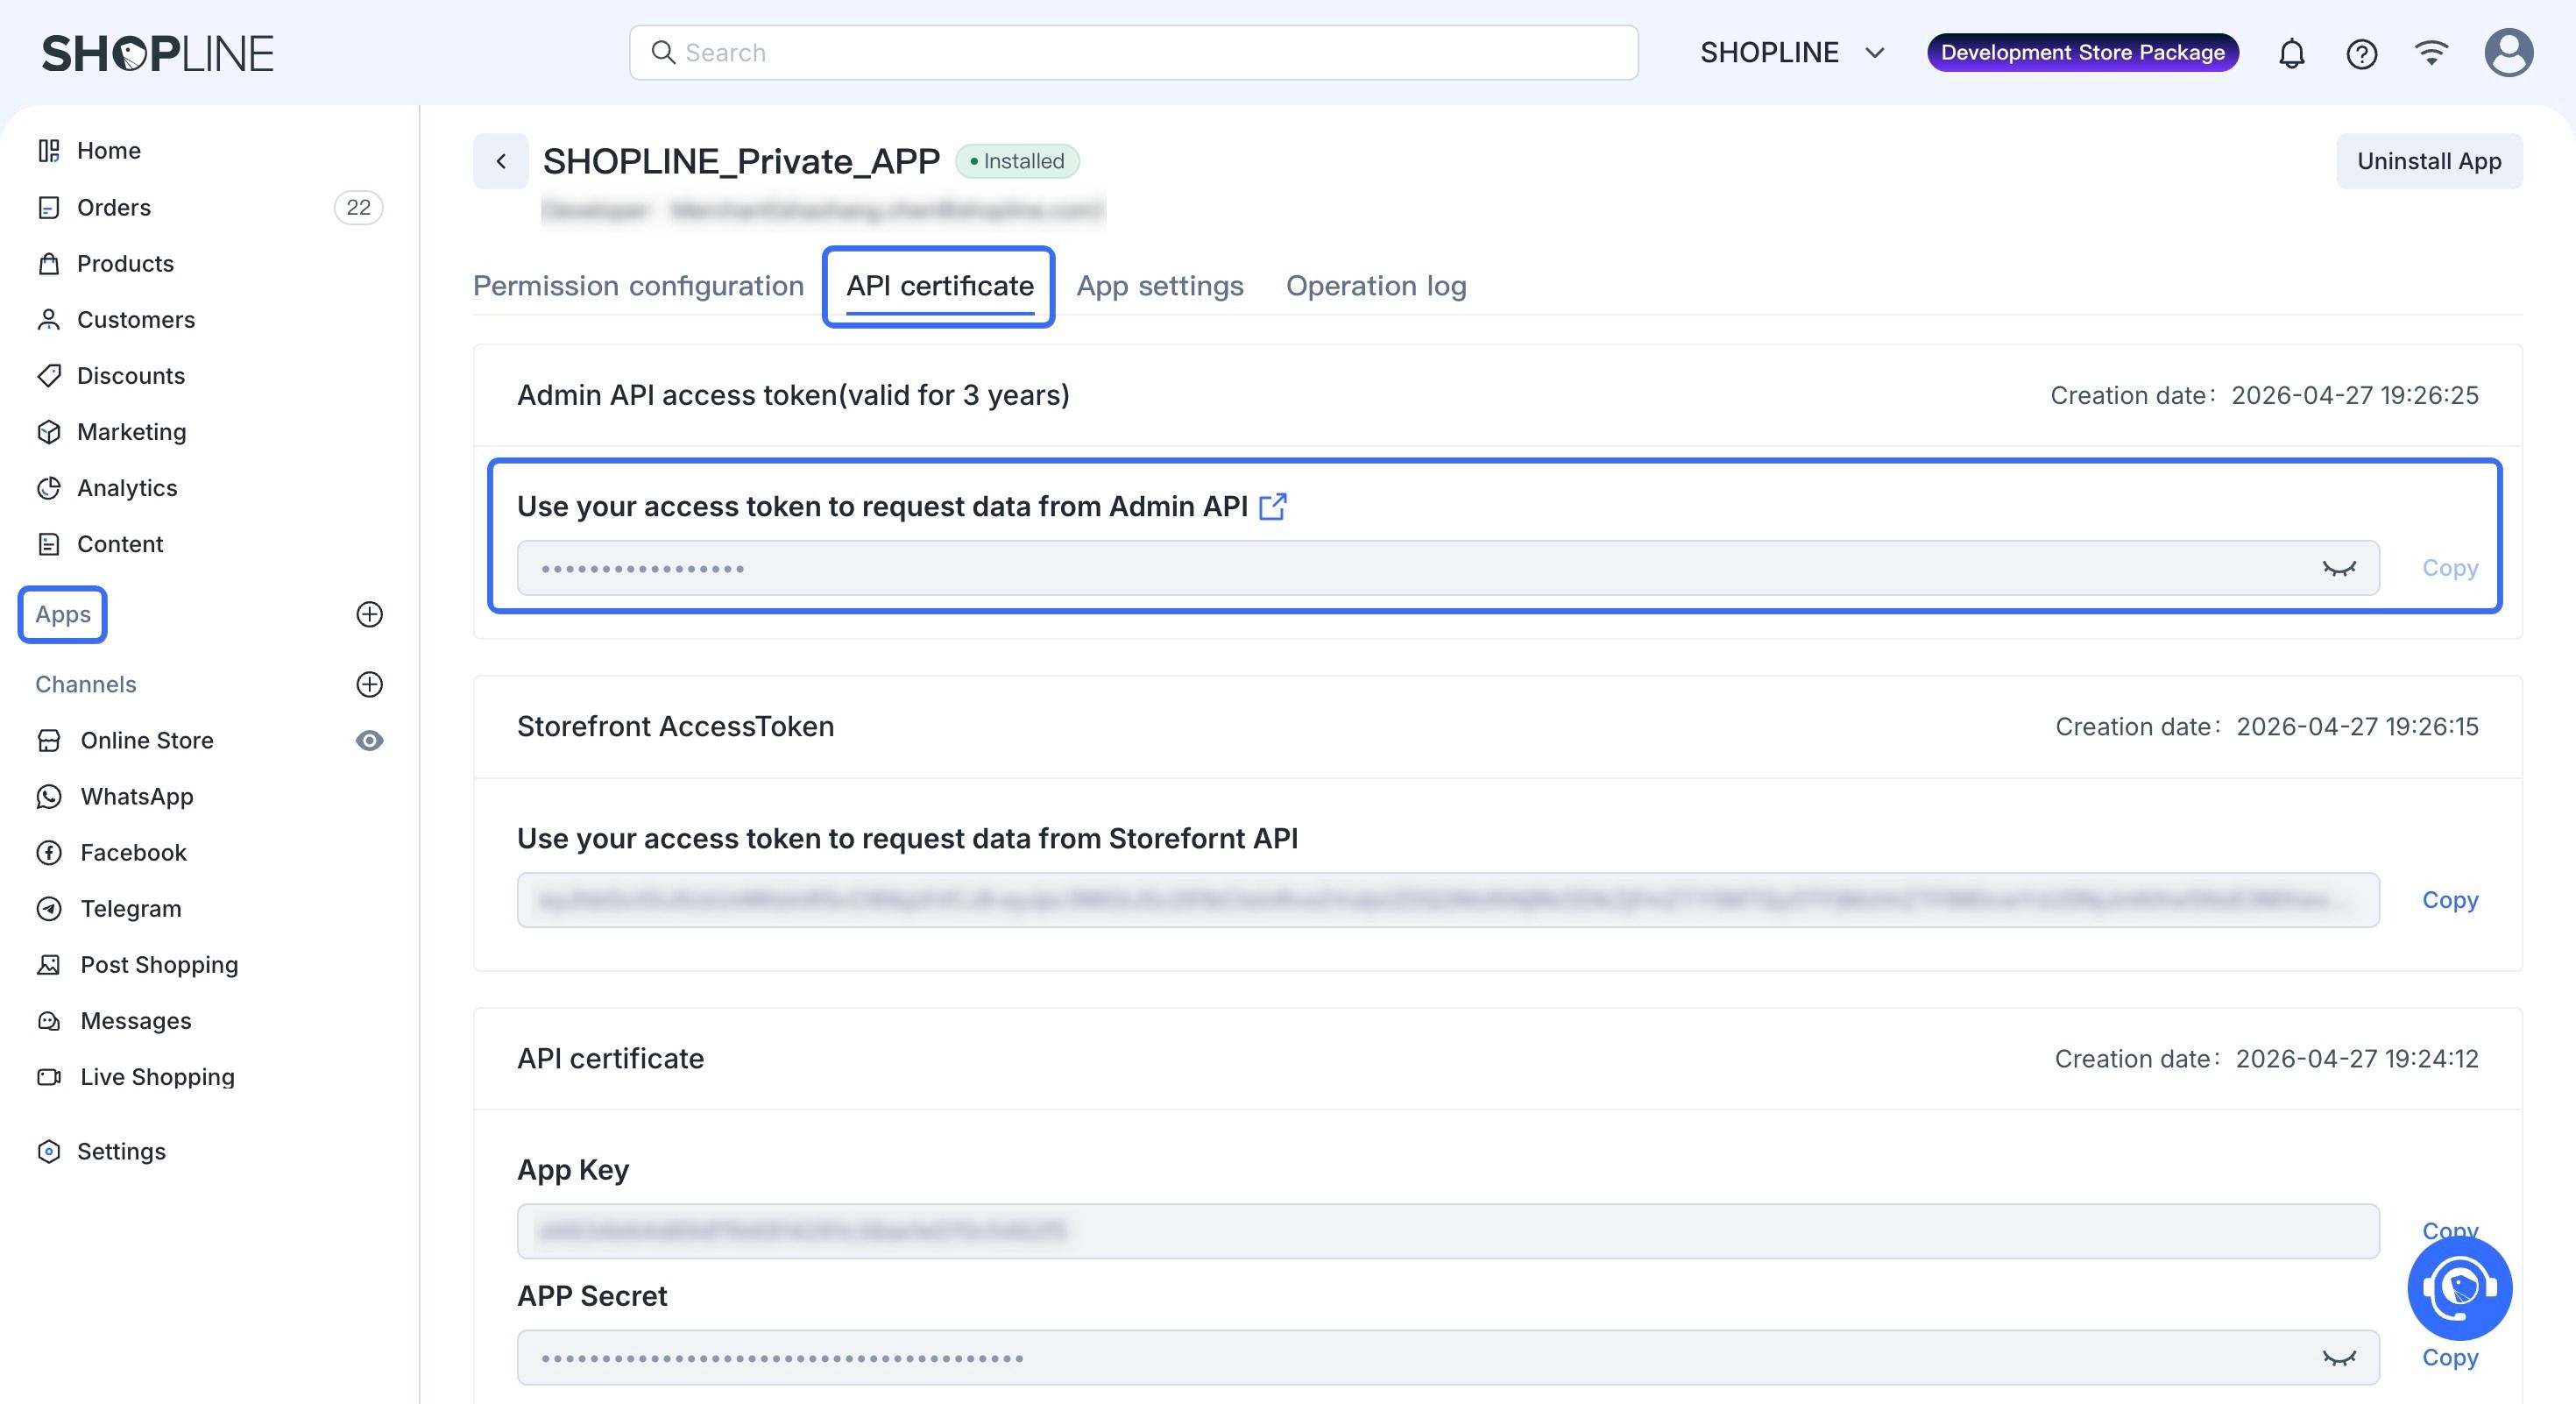2576x1404 pixels.
Task: Copy the Storefront access token
Action: point(2450,900)
